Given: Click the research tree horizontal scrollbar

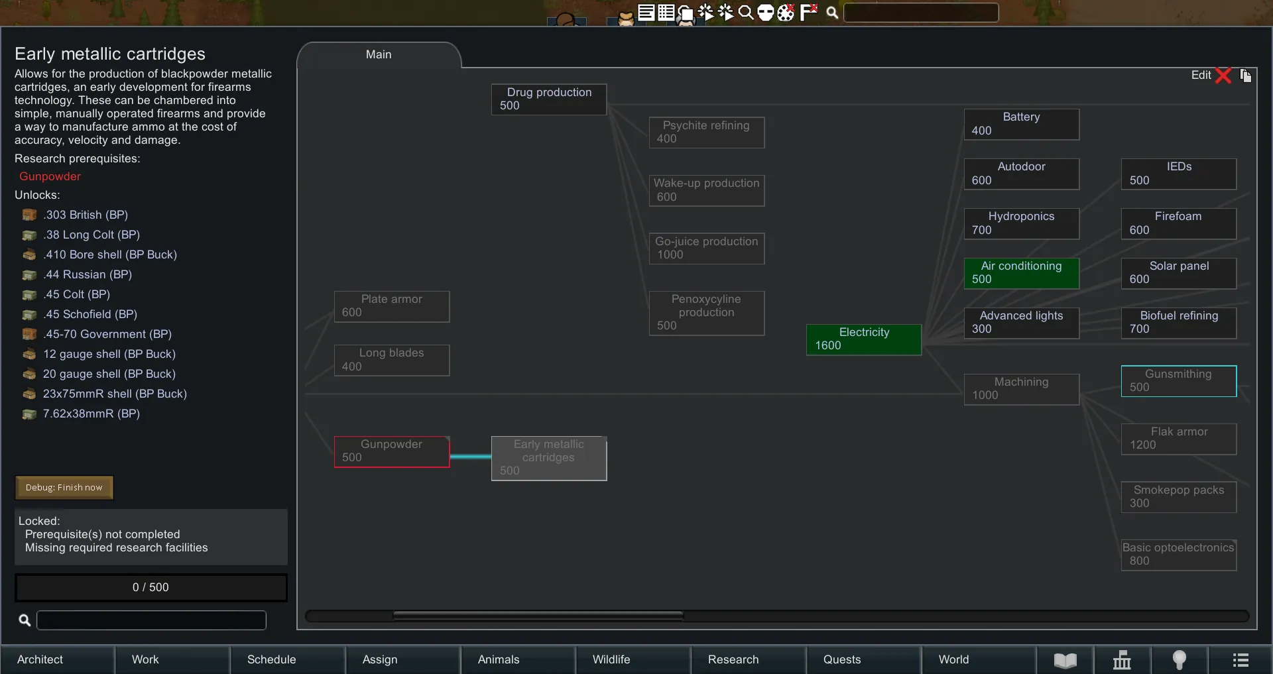Looking at the screenshot, I should pos(538,616).
